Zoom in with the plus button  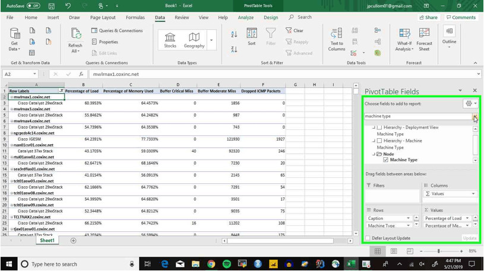[461, 251]
